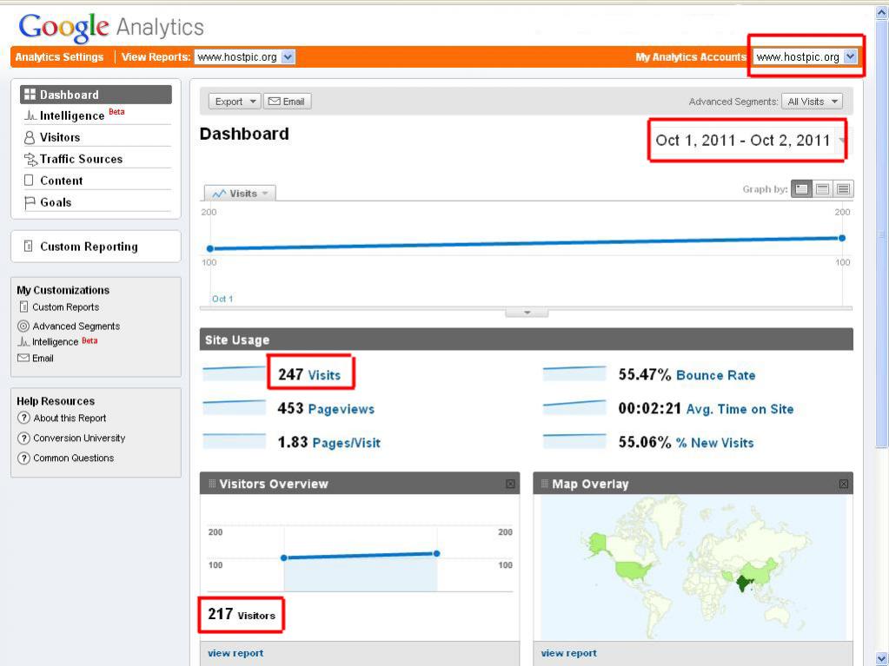Click view report under Map Overlay
The height and width of the screenshot is (666, 889).
(x=568, y=653)
